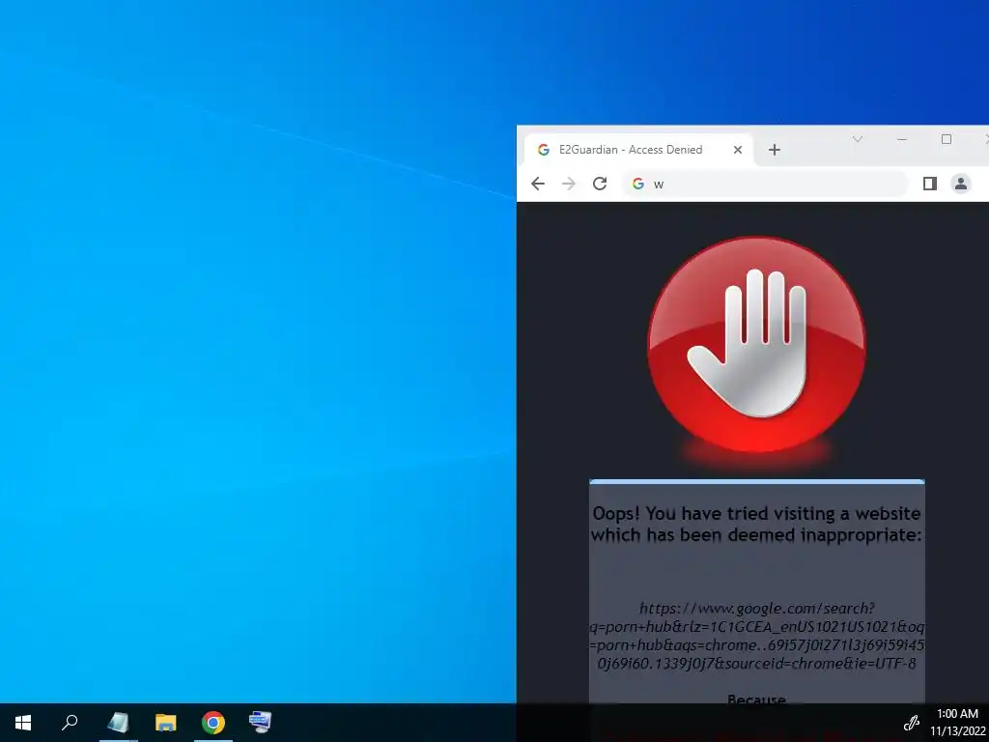Open the Windows Start menu
This screenshot has height=742, width=989.
tap(23, 723)
